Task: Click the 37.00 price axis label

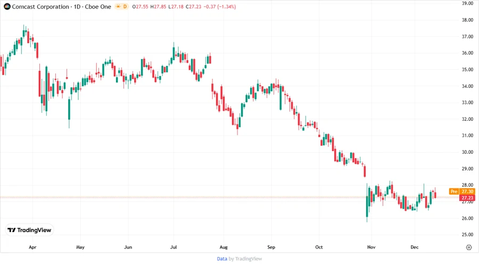Action: (x=467, y=36)
